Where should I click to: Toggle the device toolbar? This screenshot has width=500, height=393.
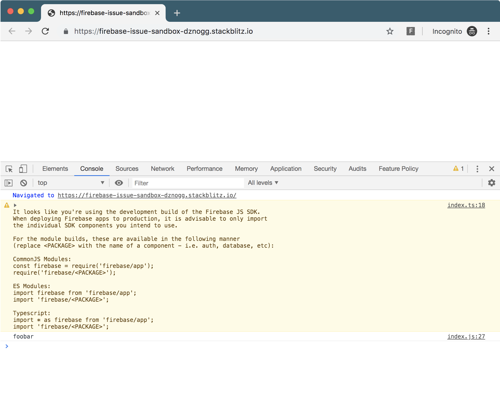(x=23, y=169)
